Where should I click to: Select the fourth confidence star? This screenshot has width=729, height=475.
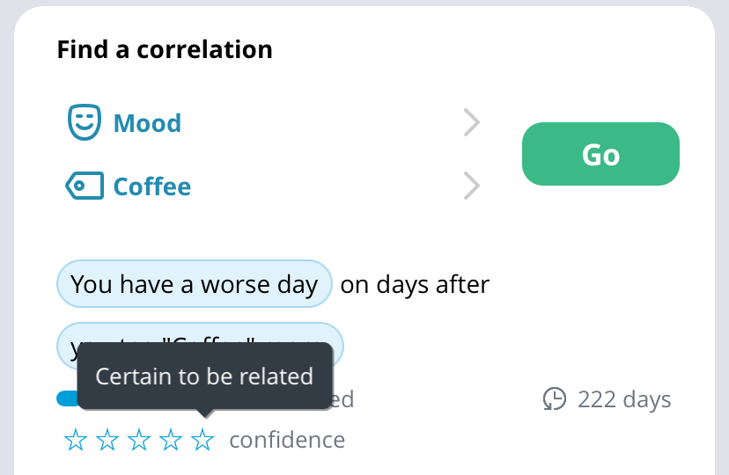[x=171, y=439]
